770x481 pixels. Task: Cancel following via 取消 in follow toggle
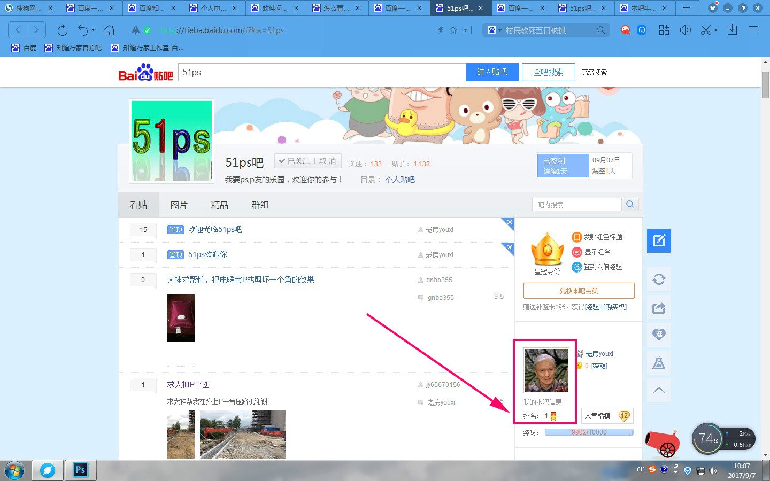(x=327, y=160)
